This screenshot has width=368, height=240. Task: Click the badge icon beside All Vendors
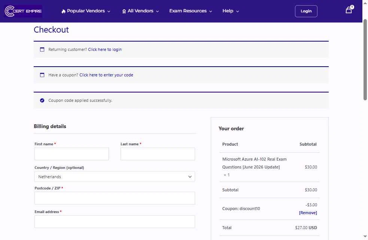click(x=124, y=11)
